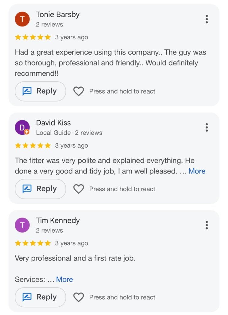
Task: Show Tim Kennedy's services via More link
Action: pos(65,279)
